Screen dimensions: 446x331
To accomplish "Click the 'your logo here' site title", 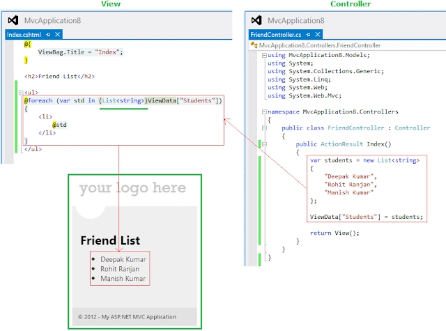I will (x=132, y=188).
